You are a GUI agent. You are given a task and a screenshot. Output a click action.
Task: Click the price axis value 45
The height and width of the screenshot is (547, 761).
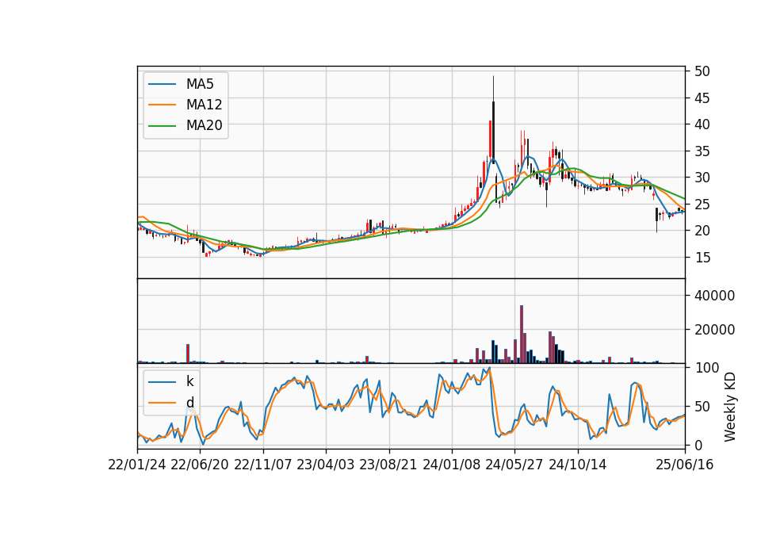click(x=702, y=98)
